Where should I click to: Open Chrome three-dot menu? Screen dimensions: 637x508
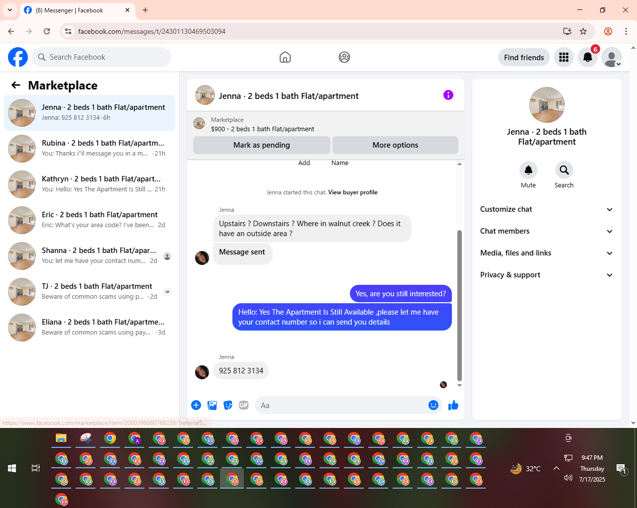[x=626, y=31]
